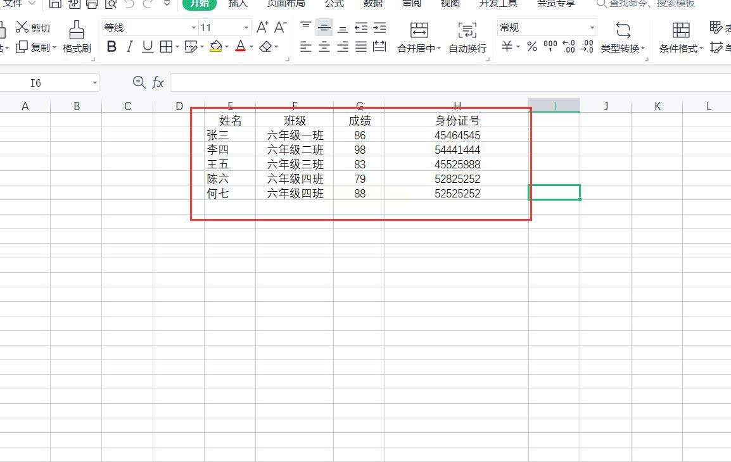Toggle bold formatting
Viewport: 731px width, 462px height.
pos(111,47)
